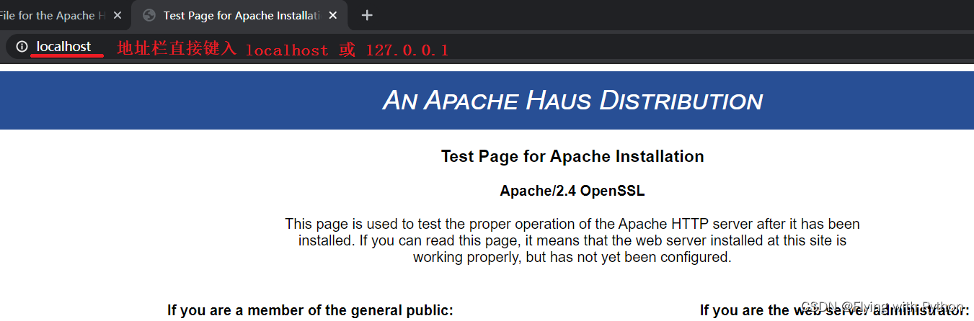Click 'An Apache Haus Distribution' banner heading
Image resolution: width=974 pixels, height=321 pixels.
pos(572,101)
